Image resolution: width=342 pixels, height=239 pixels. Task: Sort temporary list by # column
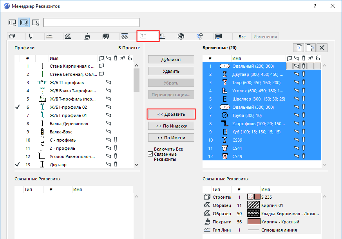[210, 58]
